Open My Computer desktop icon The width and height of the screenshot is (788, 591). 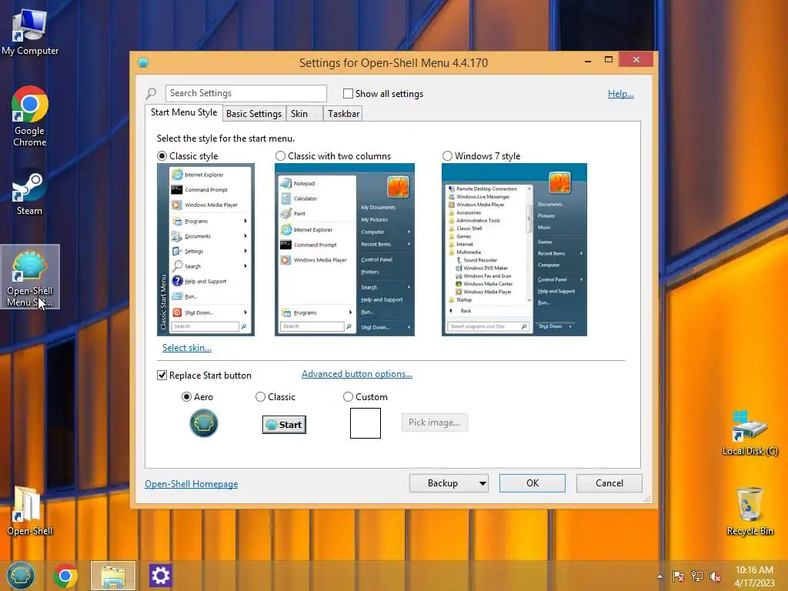click(30, 31)
